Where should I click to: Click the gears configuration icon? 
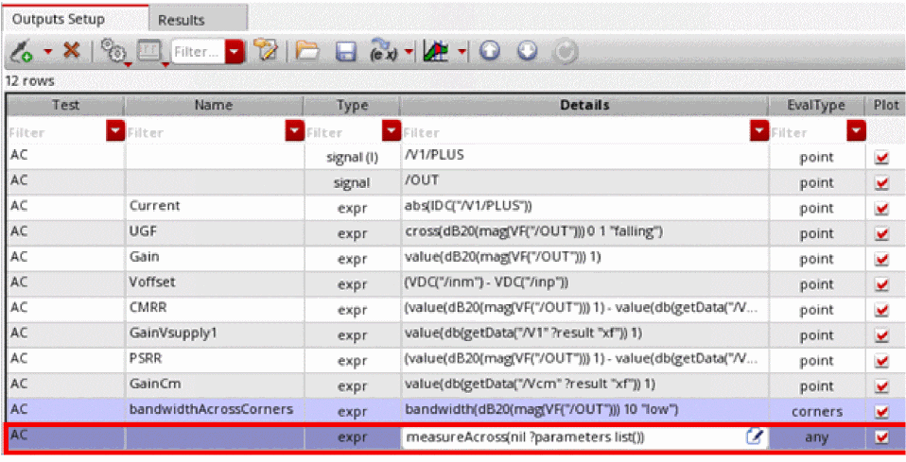pos(113,51)
